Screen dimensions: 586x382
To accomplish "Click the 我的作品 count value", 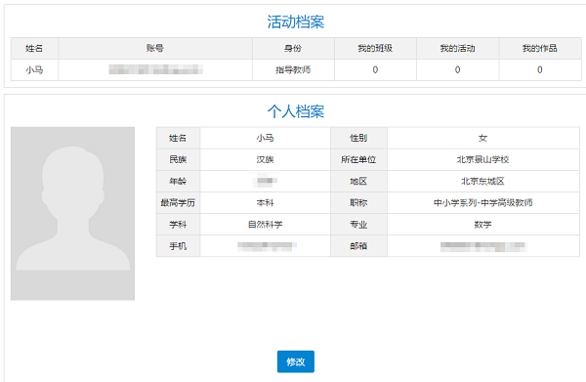I will coord(540,70).
